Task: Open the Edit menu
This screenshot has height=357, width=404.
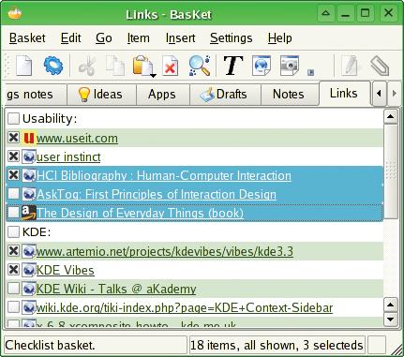Action: pos(71,38)
